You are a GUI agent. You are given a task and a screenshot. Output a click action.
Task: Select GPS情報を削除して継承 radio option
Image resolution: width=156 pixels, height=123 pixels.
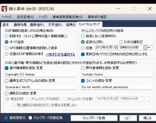click(6, 48)
